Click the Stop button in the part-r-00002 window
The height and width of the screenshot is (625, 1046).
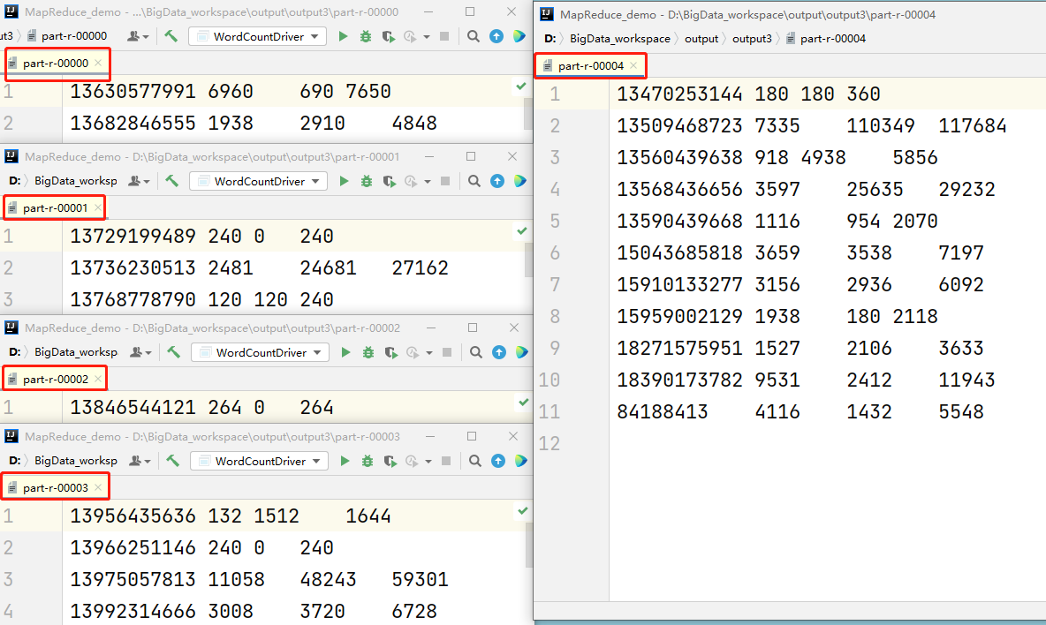447,352
